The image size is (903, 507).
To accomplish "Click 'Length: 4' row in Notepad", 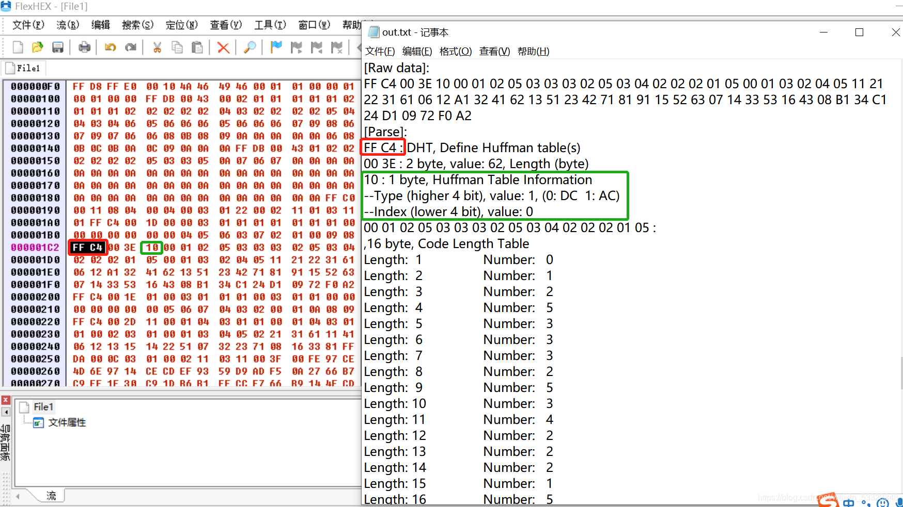I will point(459,308).
